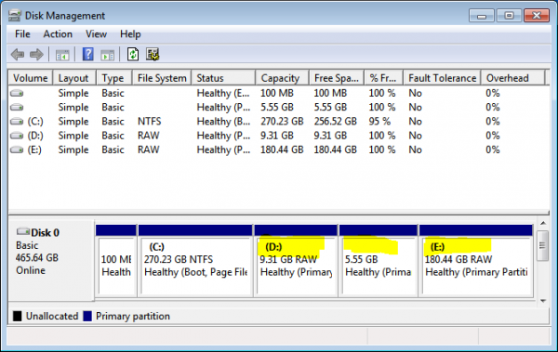Click the scroll up arrow in disk pane
558x352 pixels.
pos(543,223)
